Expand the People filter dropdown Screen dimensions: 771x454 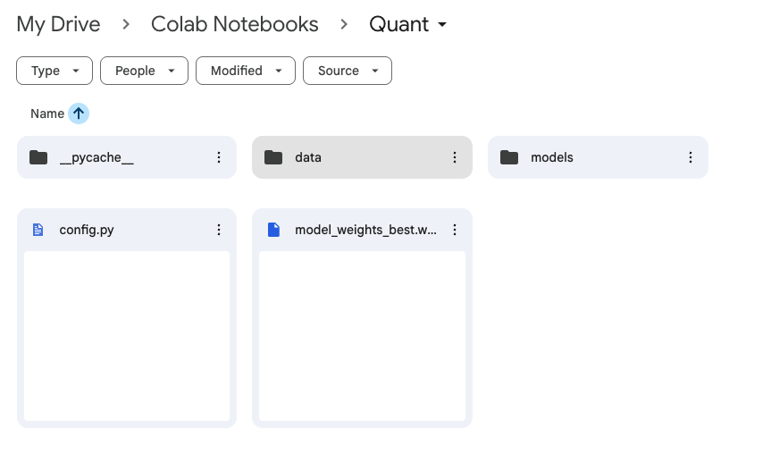click(x=144, y=71)
